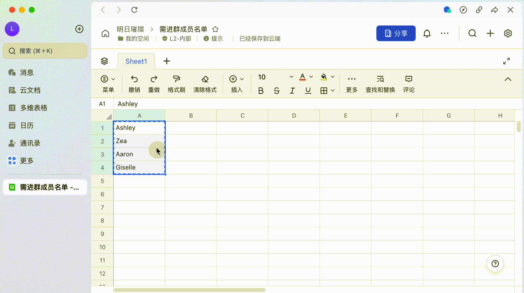The height and width of the screenshot is (293, 524).
Task: Navigate forward with the right arrow
Action: pyautogui.click(x=118, y=10)
